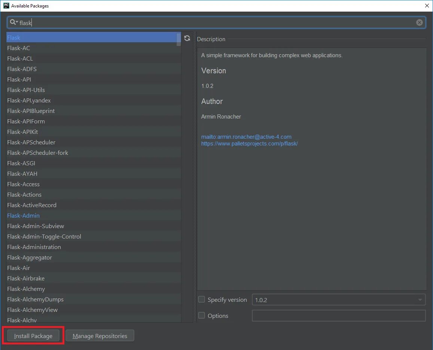
Task: Enable the Options checkbox
Action: (202, 315)
